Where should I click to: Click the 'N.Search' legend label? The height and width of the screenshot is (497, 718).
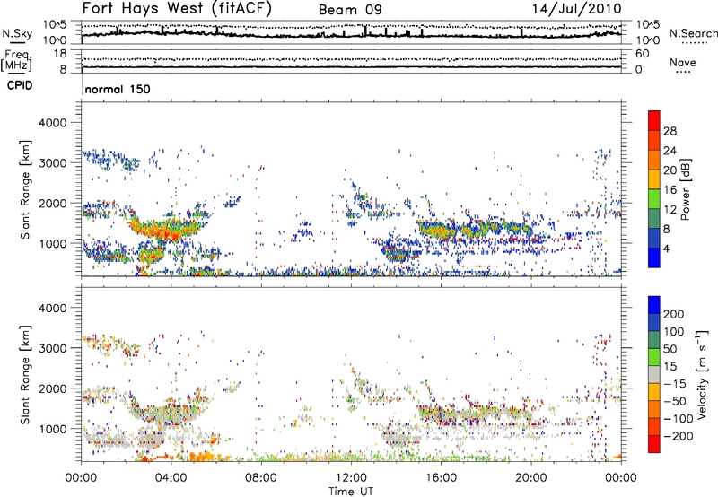pos(693,33)
